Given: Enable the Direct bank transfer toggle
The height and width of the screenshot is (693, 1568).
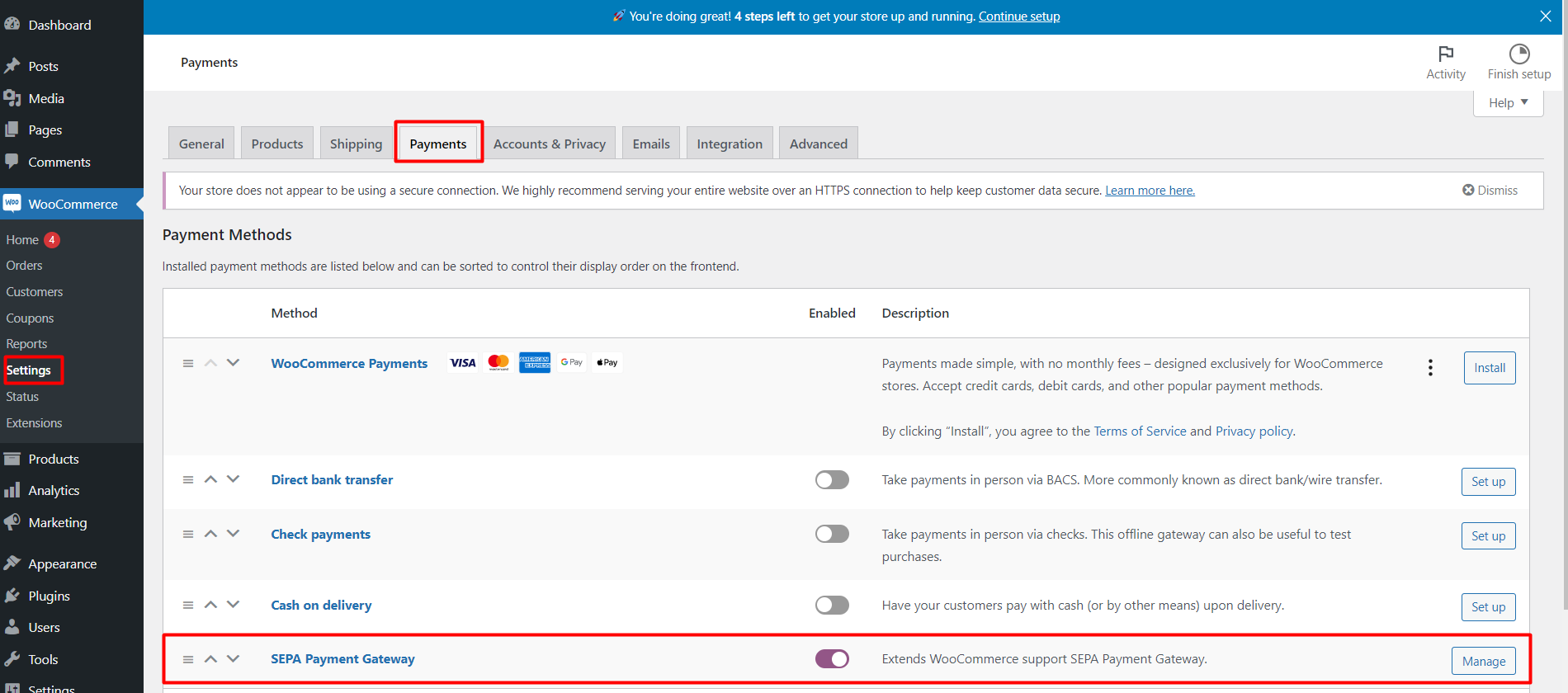Looking at the screenshot, I should 832,480.
